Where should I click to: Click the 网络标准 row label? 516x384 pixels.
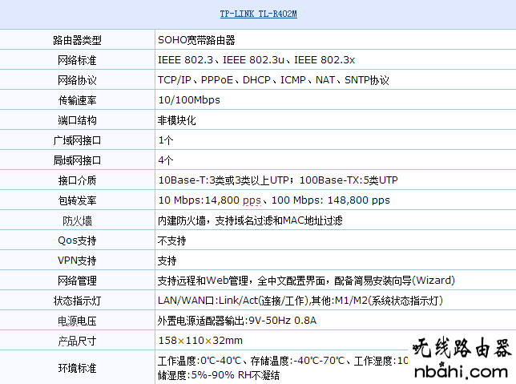tap(77, 60)
